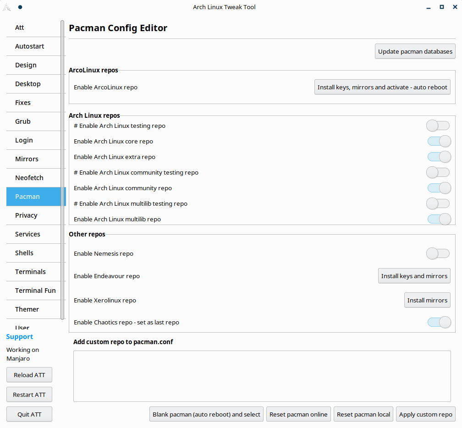Click the 'Enable Xerolinux repo' label
This screenshot has width=462, height=428.
(x=105, y=301)
